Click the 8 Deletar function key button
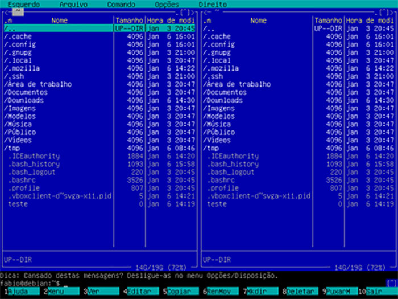398x299 pixels. (x=300, y=292)
